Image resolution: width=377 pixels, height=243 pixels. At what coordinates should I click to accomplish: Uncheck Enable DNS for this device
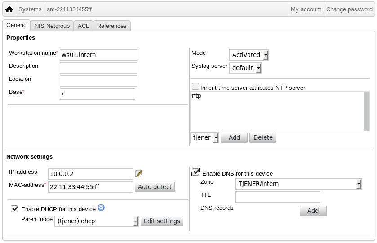(x=195, y=172)
